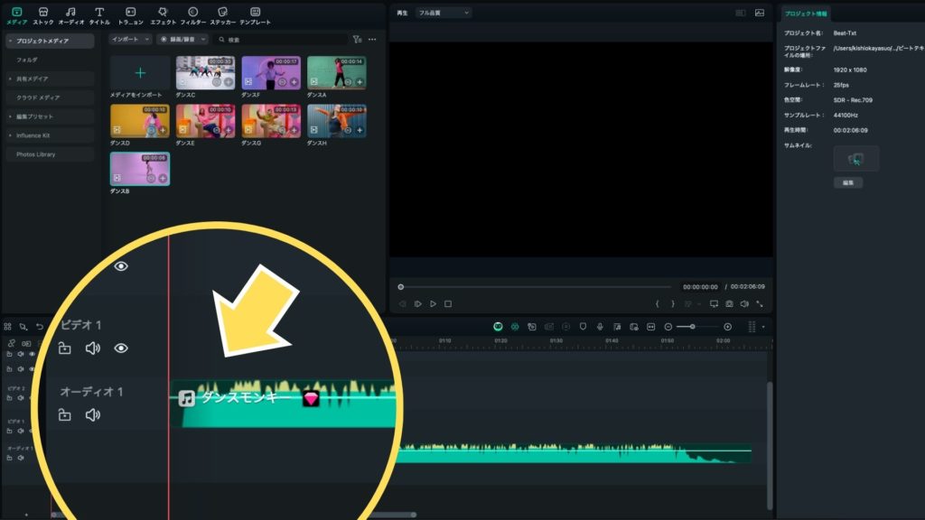The image size is (925, 520).
Task: Toggle lock on the Video 1 (ビデオ 1) track
Action: pos(64,348)
